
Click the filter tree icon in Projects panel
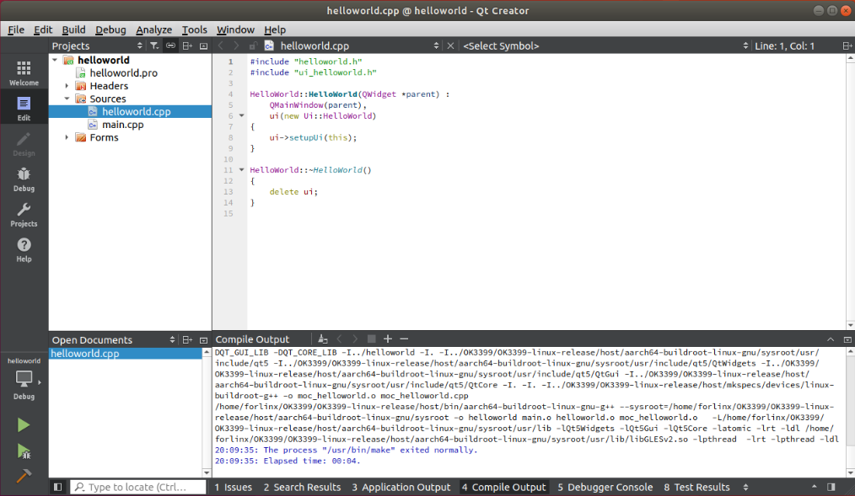click(154, 45)
